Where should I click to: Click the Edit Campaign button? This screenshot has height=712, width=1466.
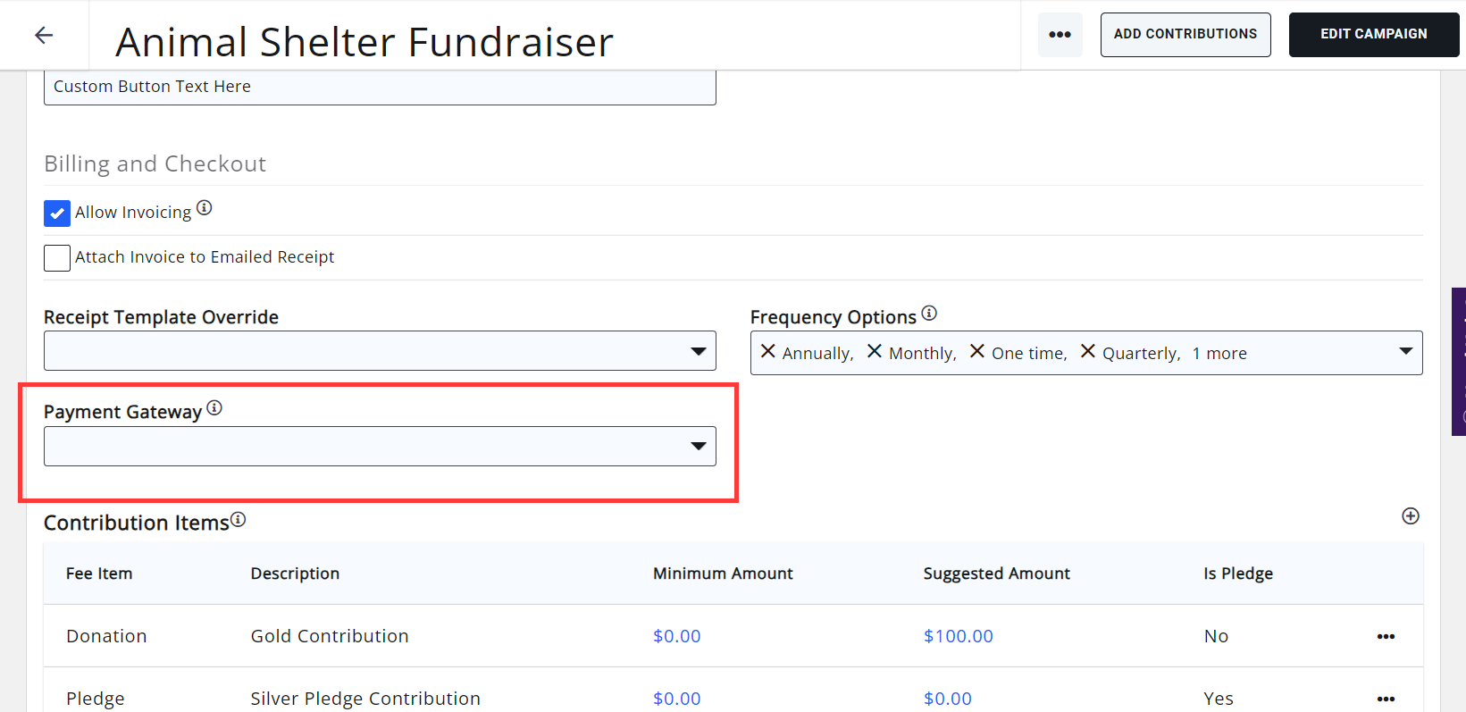click(x=1374, y=35)
